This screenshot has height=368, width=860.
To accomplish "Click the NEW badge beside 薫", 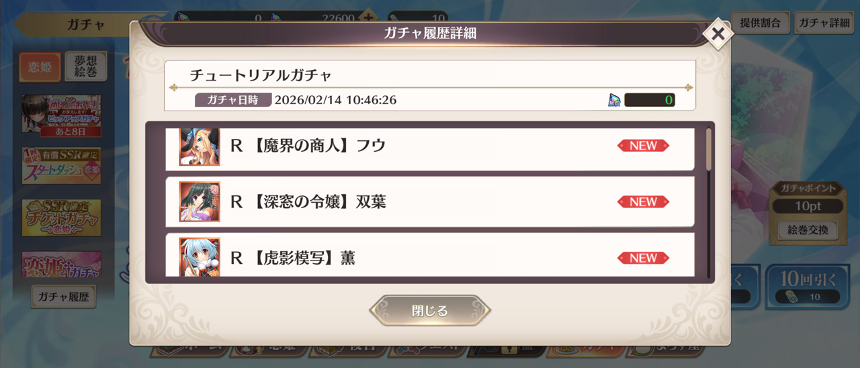I will point(643,258).
